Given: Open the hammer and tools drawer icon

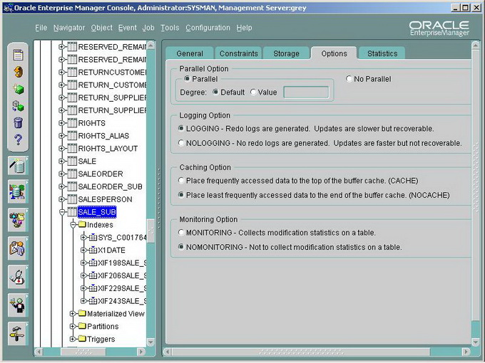Looking at the screenshot, I should coord(18,334).
